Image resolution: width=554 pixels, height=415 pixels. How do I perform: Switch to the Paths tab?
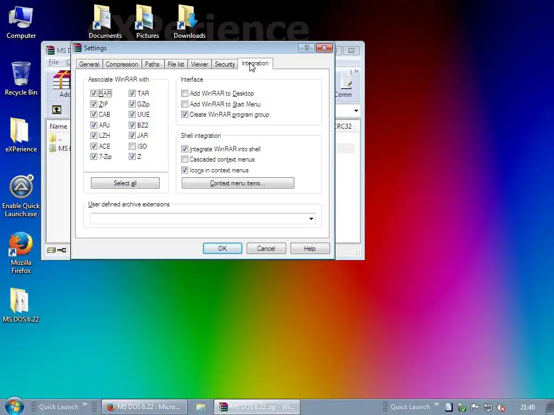[x=152, y=64]
